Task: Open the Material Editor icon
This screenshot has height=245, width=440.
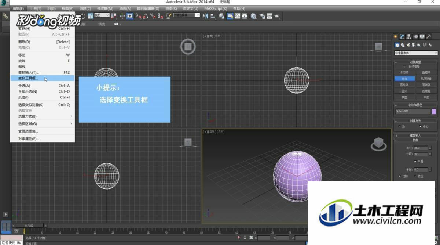Action: tap(253, 16)
